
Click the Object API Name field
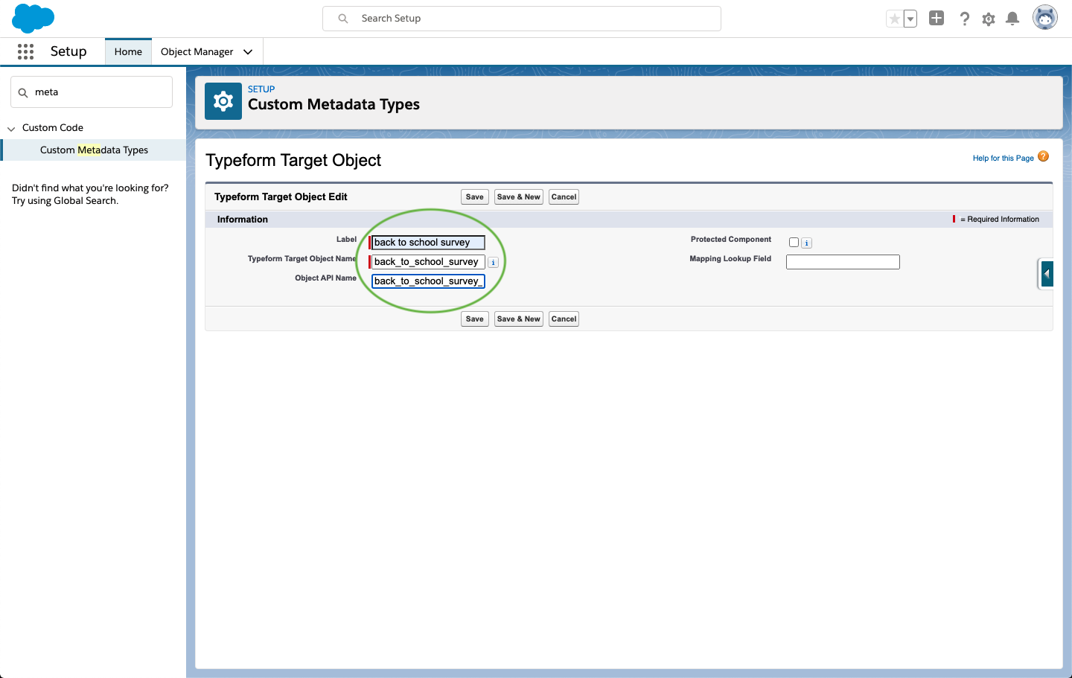[428, 281]
